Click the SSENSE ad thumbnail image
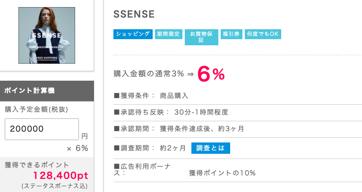362x192 pixels. (47, 35)
